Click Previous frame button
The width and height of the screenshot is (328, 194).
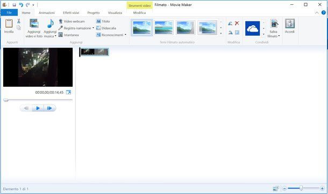26,108
